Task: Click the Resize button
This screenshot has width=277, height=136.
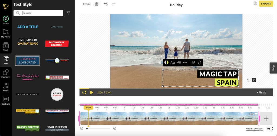Action: pos(87,4)
